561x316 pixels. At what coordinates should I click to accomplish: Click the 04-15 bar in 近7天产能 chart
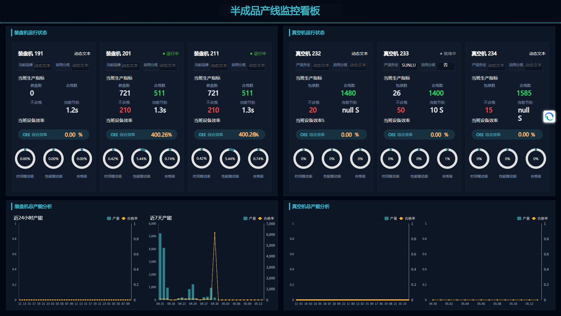[160, 266]
